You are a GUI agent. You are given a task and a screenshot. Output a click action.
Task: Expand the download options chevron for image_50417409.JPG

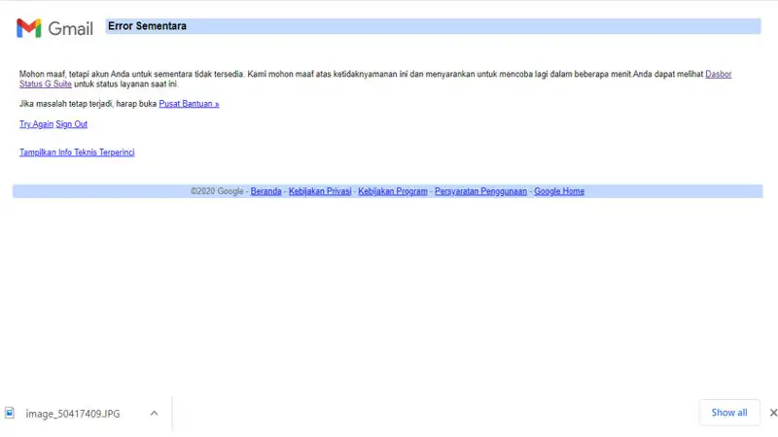[155, 414]
